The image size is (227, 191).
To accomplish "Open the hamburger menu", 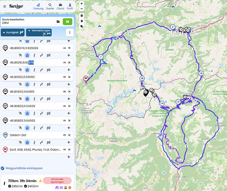I will (5, 7).
